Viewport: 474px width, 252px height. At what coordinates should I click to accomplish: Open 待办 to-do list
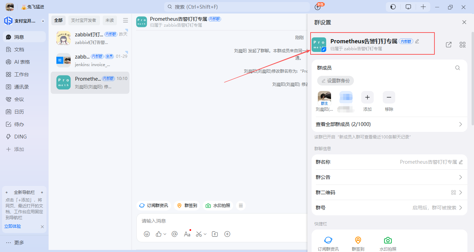click(24, 124)
